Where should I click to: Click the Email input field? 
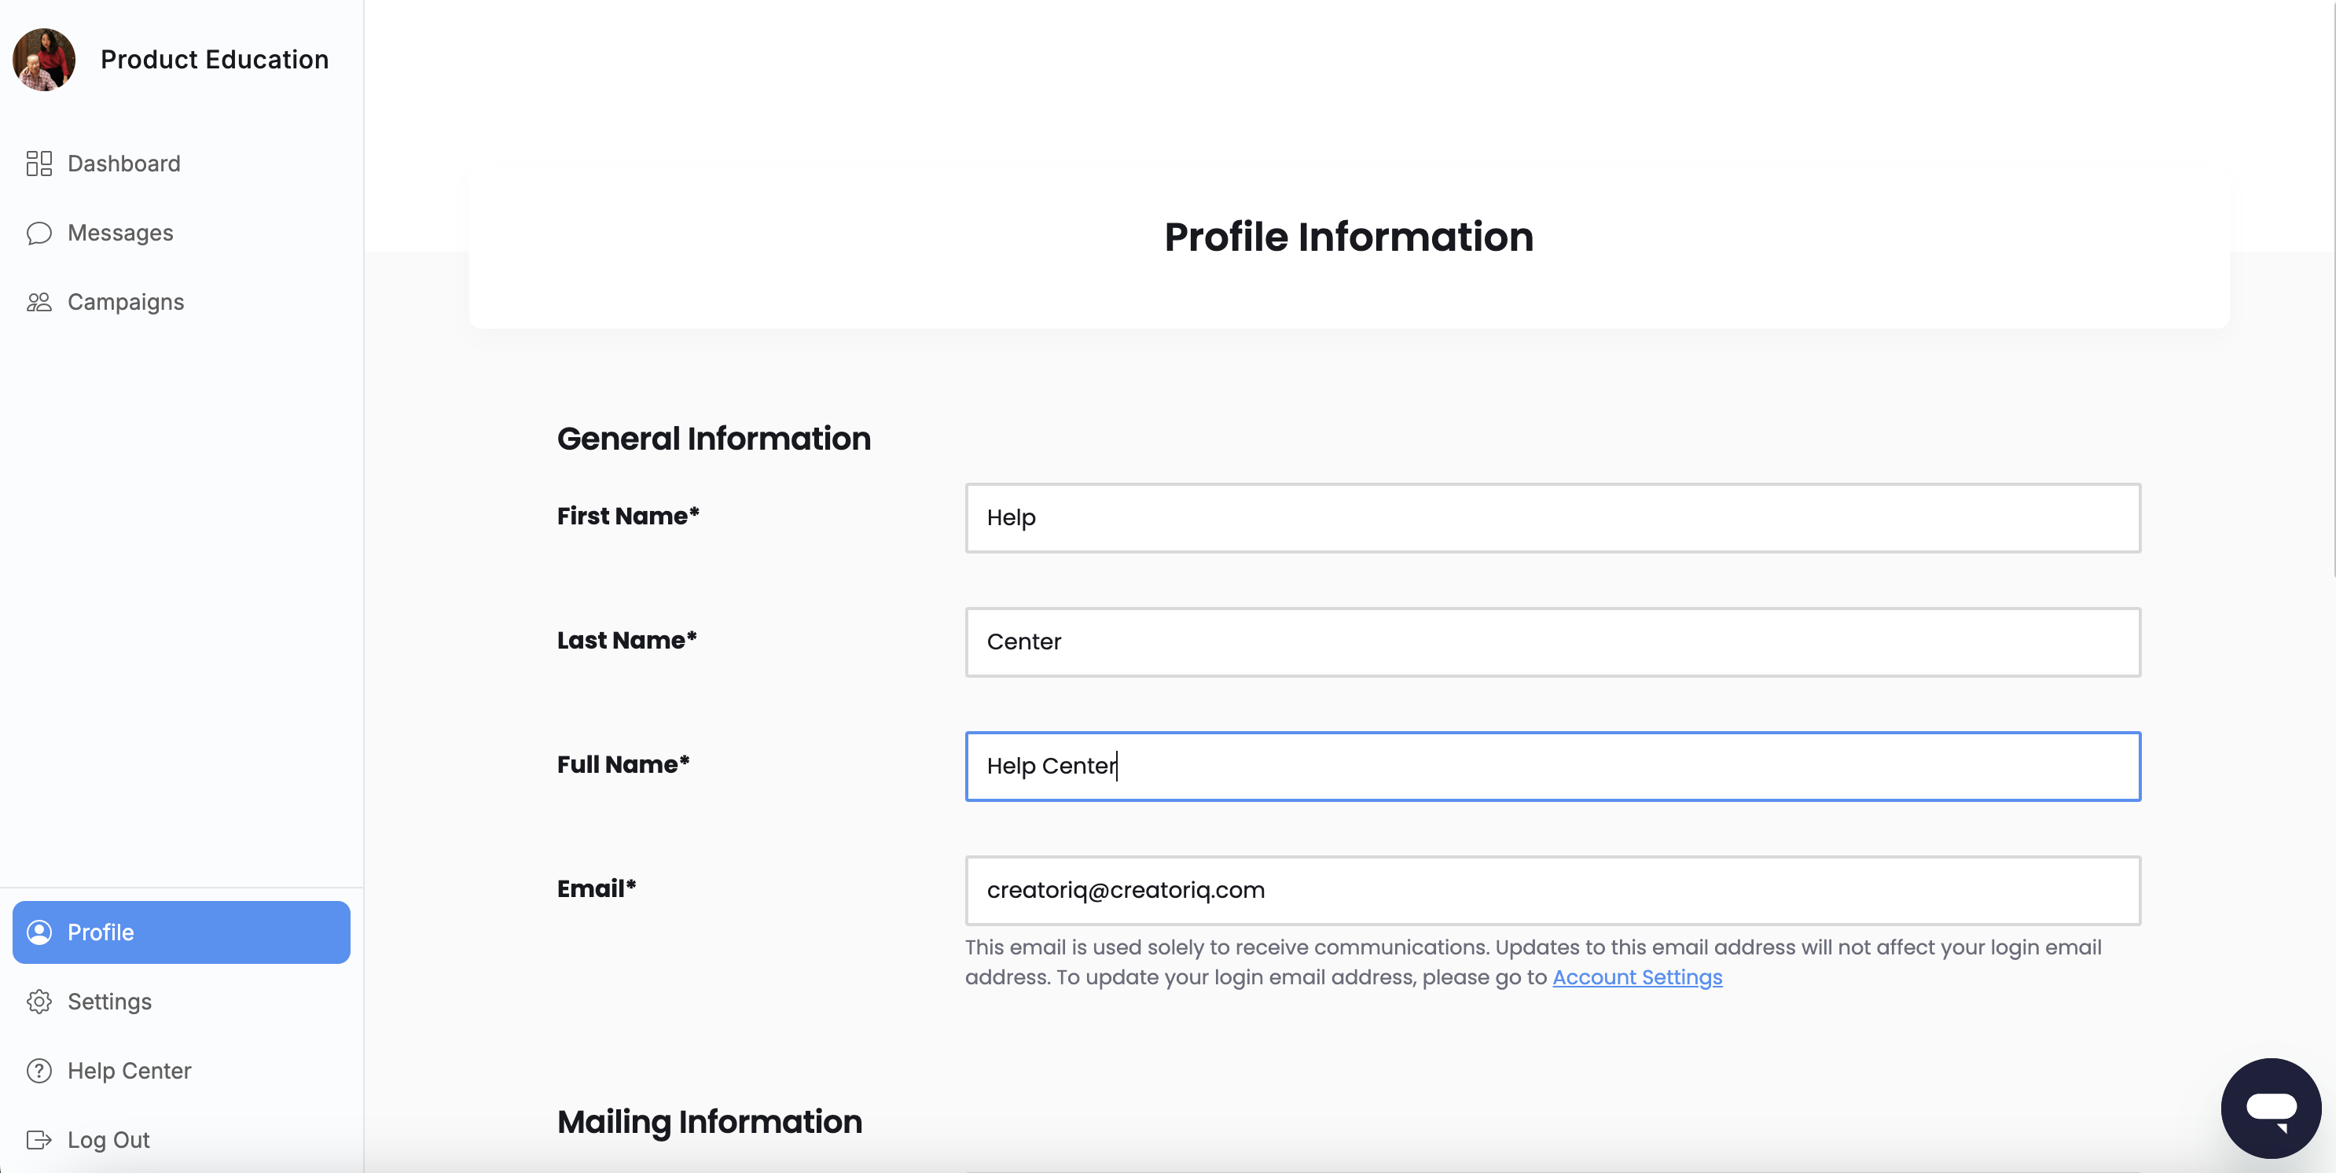click(1552, 891)
